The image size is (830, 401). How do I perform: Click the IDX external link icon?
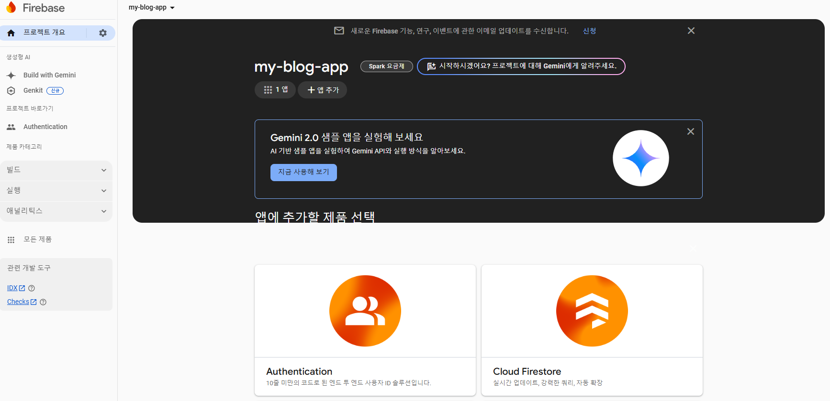pos(22,288)
